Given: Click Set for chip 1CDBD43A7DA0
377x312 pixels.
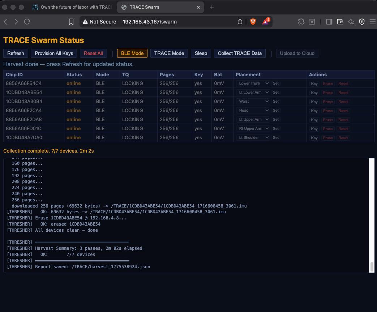Looking at the screenshot, I should (x=276, y=138).
